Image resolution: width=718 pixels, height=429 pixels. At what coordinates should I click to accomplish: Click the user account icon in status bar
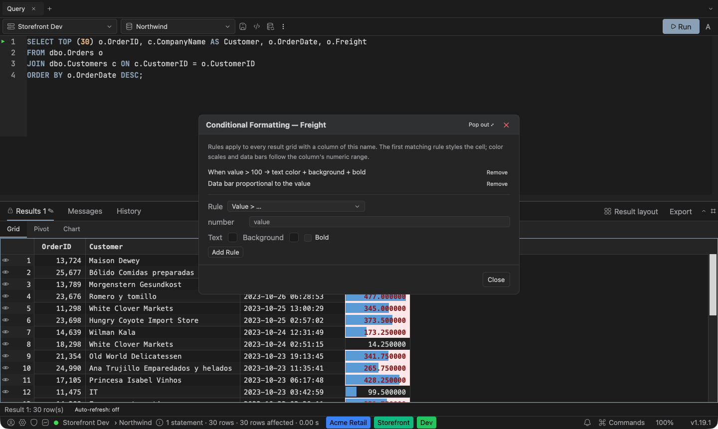tap(11, 423)
